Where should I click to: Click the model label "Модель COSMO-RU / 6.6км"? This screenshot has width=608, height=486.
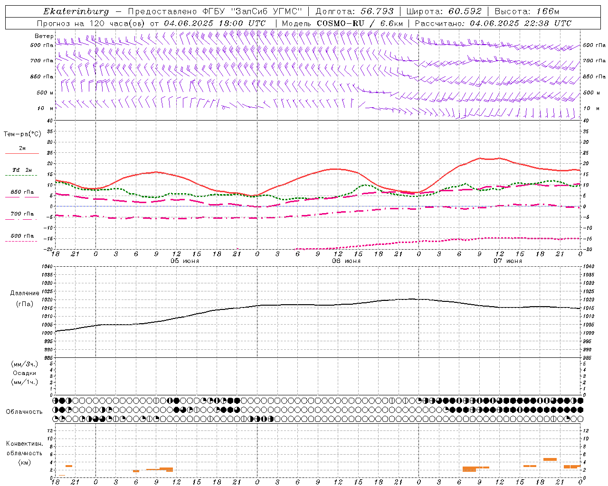click(342, 23)
